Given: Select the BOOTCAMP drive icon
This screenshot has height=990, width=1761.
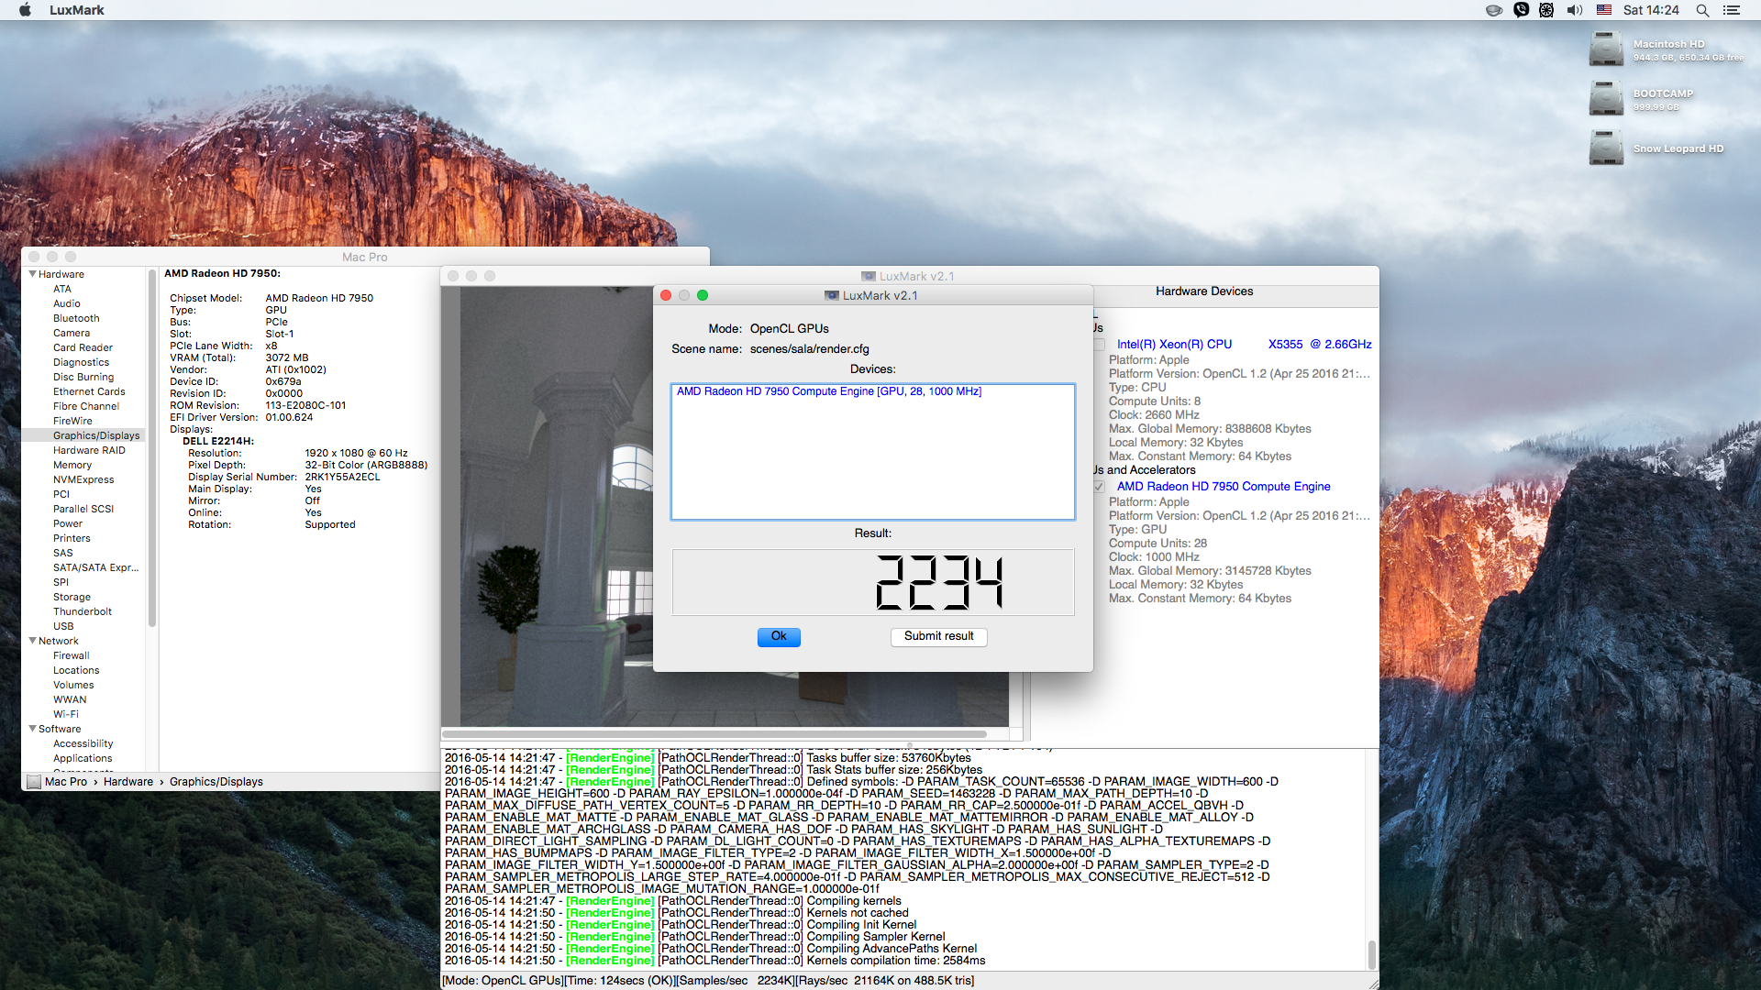Looking at the screenshot, I should tap(1606, 98).
